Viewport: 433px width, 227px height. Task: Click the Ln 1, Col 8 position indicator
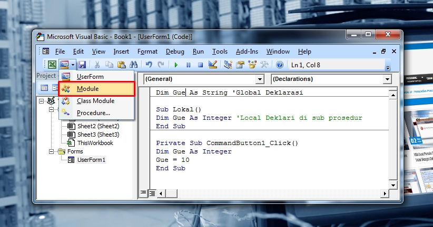[306, 65]
